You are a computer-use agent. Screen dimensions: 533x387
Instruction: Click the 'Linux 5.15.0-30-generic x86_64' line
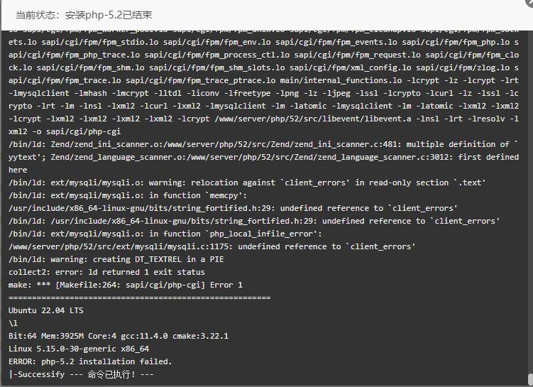point(79,349)
